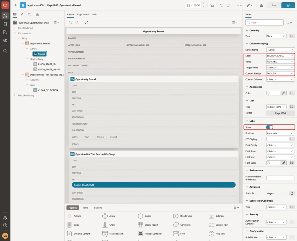Open the Order By Type dropdown
The height and width of the screenshot is (241, 297).
(276, 36)
